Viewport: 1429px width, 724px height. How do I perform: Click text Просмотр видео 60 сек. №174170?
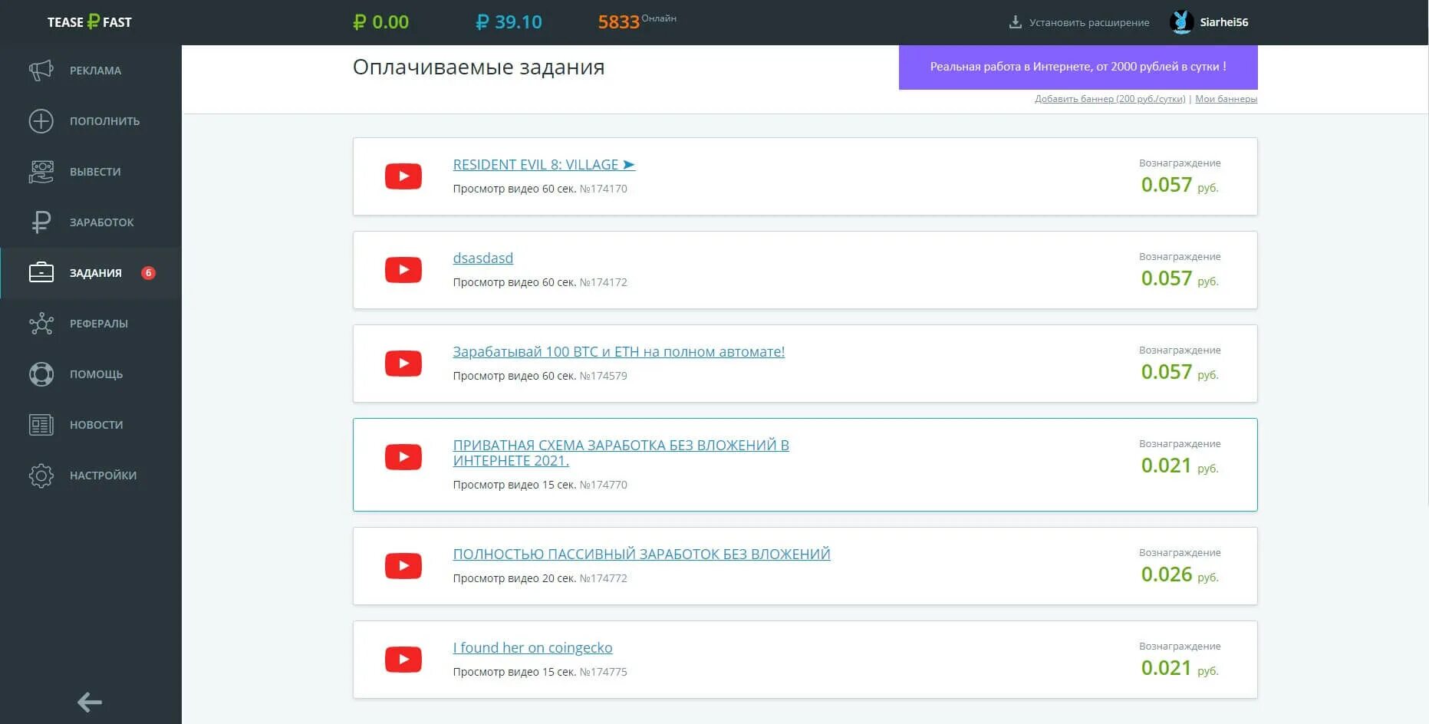click(540, 189)
